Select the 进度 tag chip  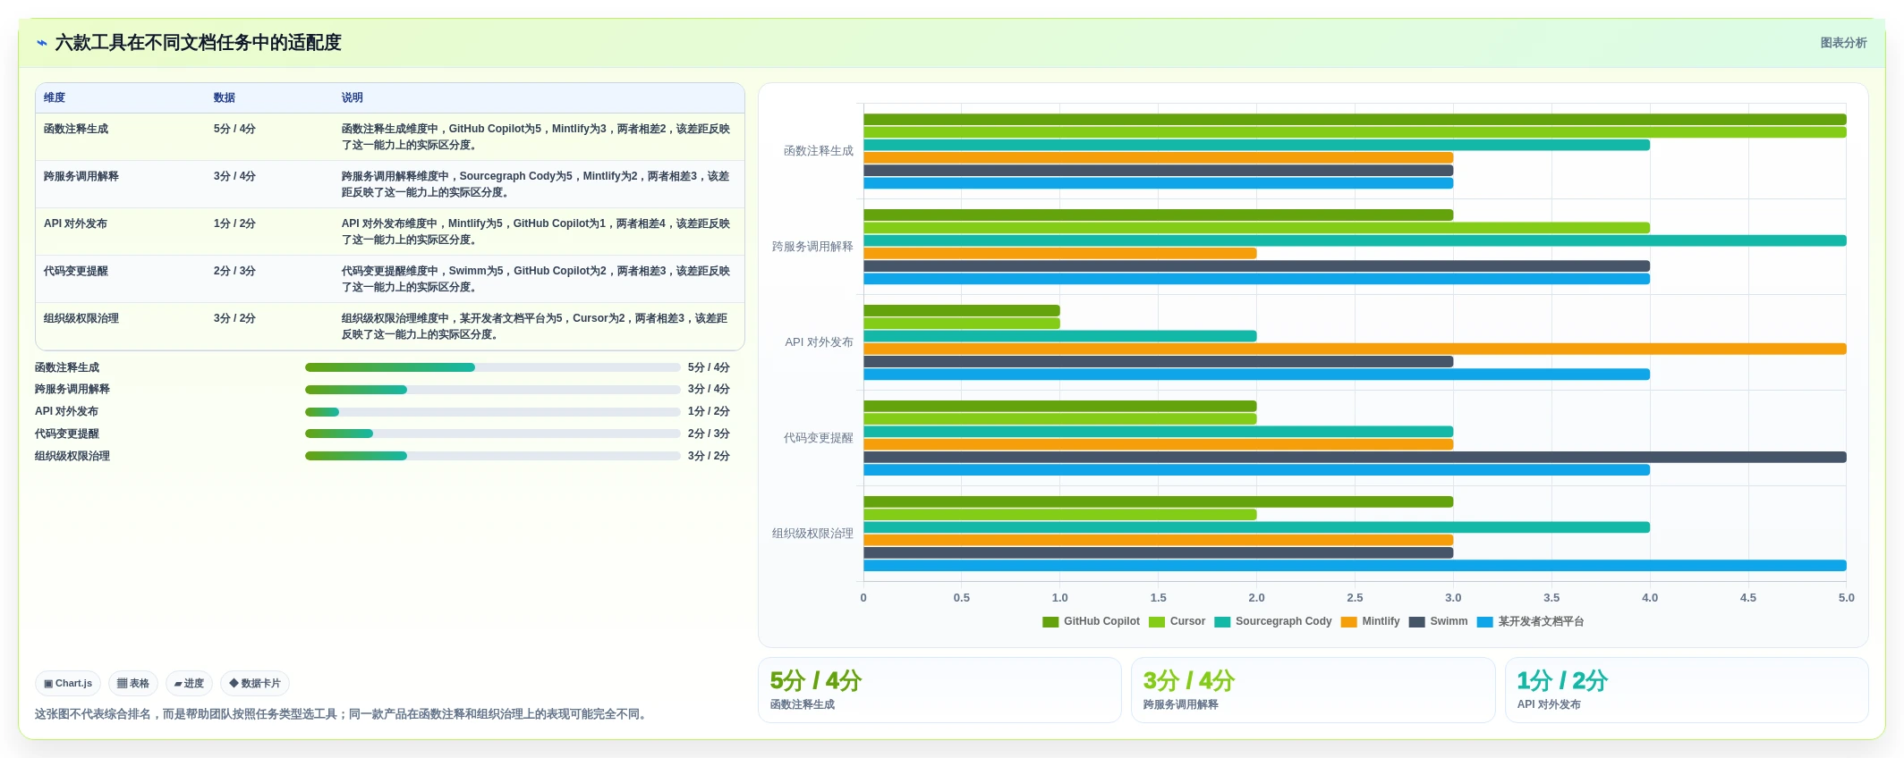189,684
